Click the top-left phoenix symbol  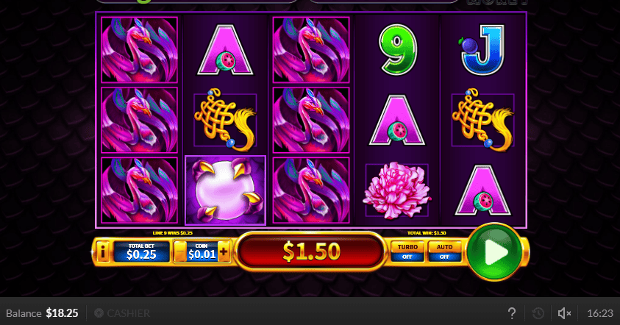[139, 50]
